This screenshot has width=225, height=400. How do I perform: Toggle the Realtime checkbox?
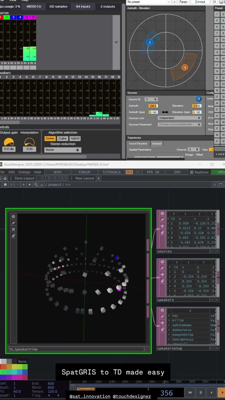[x=192, y=172]
